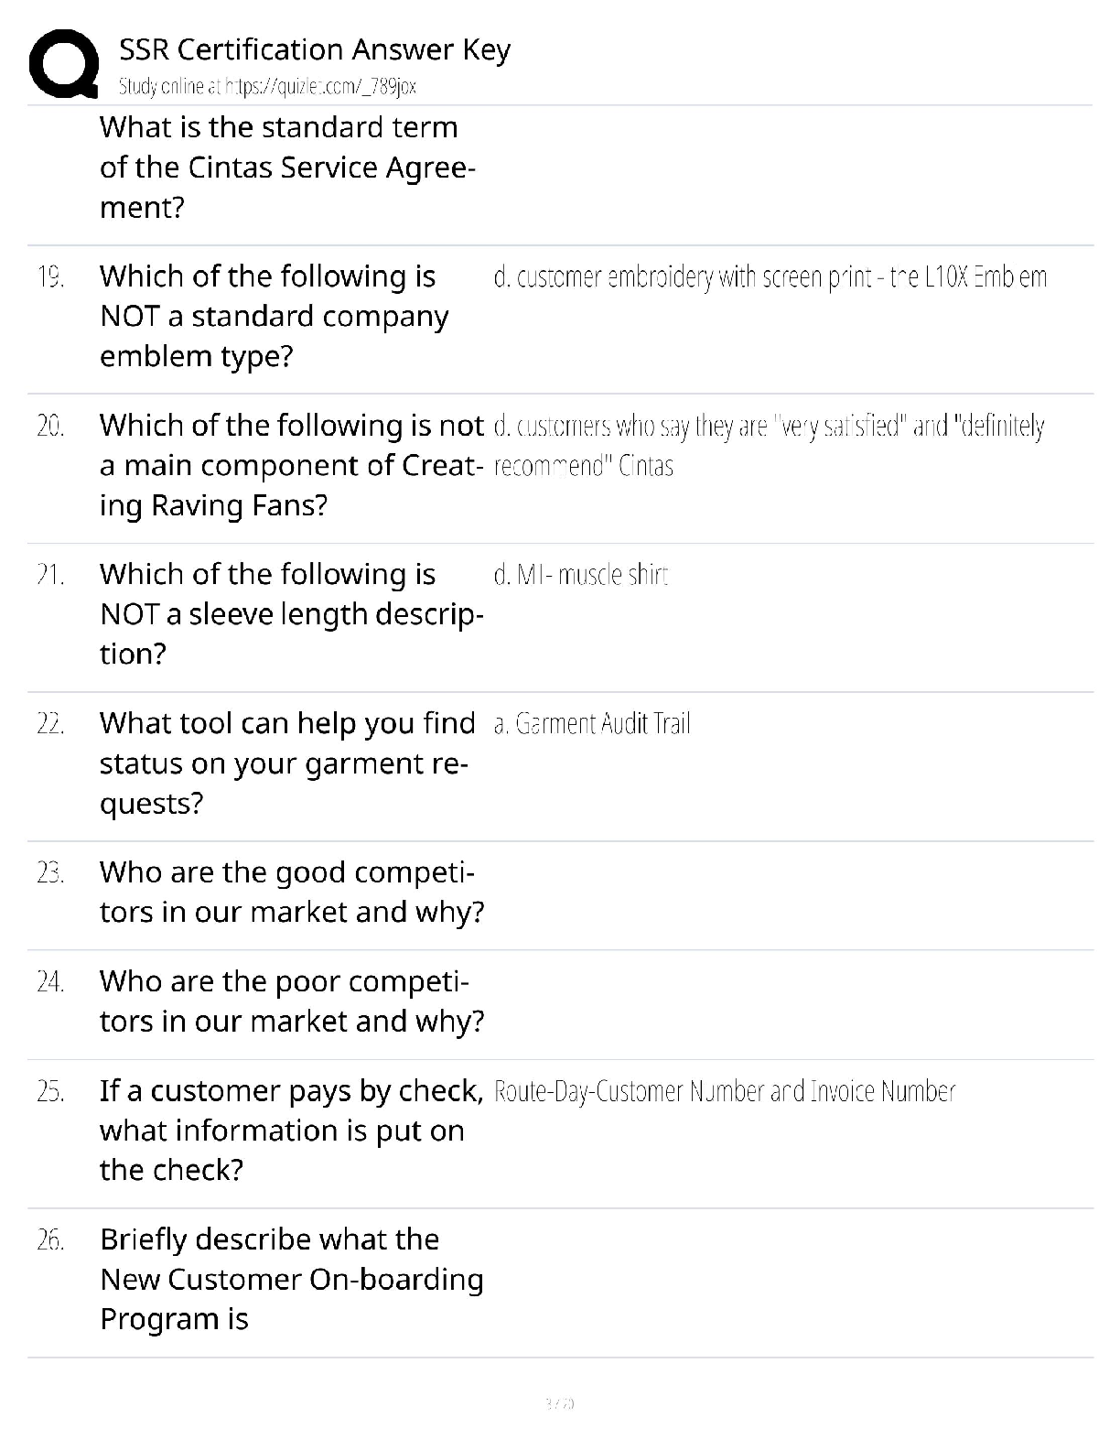Click question number 20
Image resolution: width=1120 pixels, height=1450 pixels.
pyautogui.click(x=50, y=426)
